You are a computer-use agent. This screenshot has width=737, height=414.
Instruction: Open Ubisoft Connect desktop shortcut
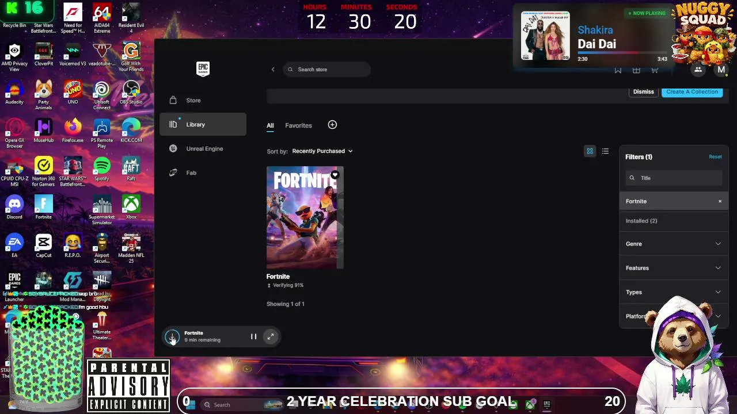[x=102, y=95]
